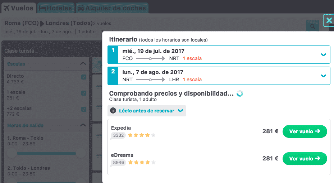Click the bed icon on Hoteles tab
The width and height of the screenshot is (334, 183).
pyautogui.click(x=42, y=8)
